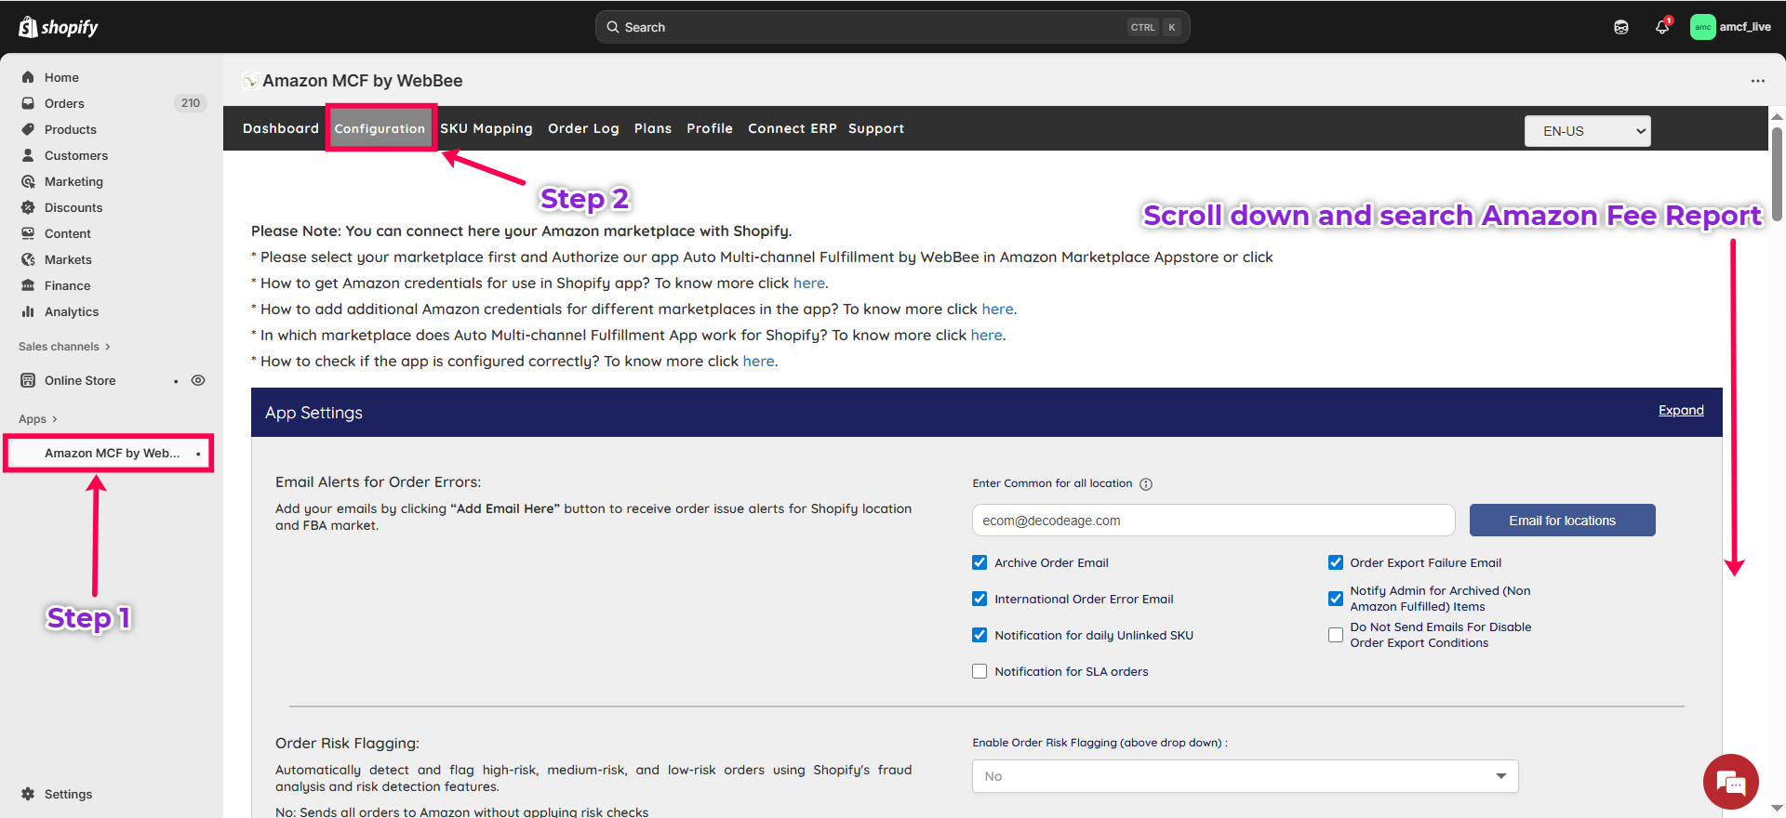1786x818 pixels.
Task: Open the notifications bell
Action: (1662, 27)
